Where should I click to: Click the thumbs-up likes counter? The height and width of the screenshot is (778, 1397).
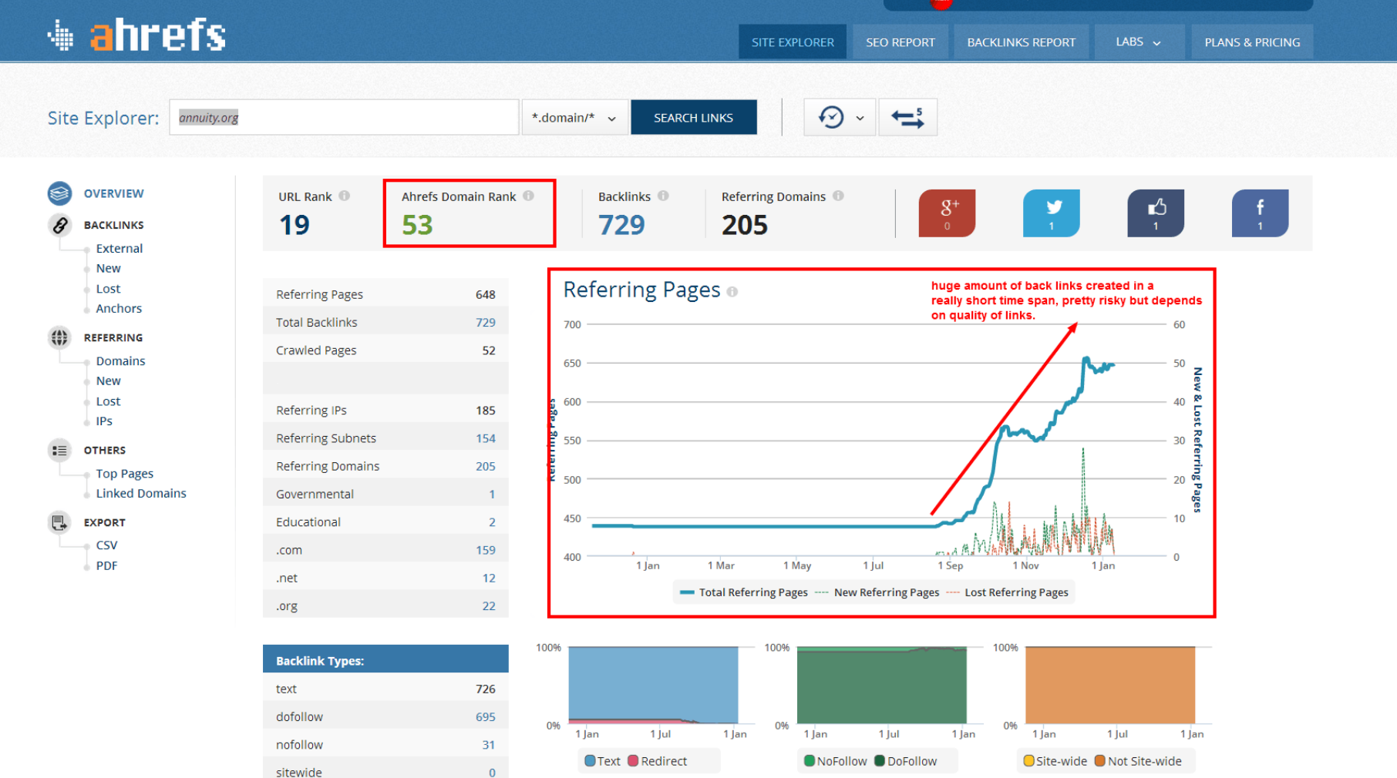click(1156, 213)
